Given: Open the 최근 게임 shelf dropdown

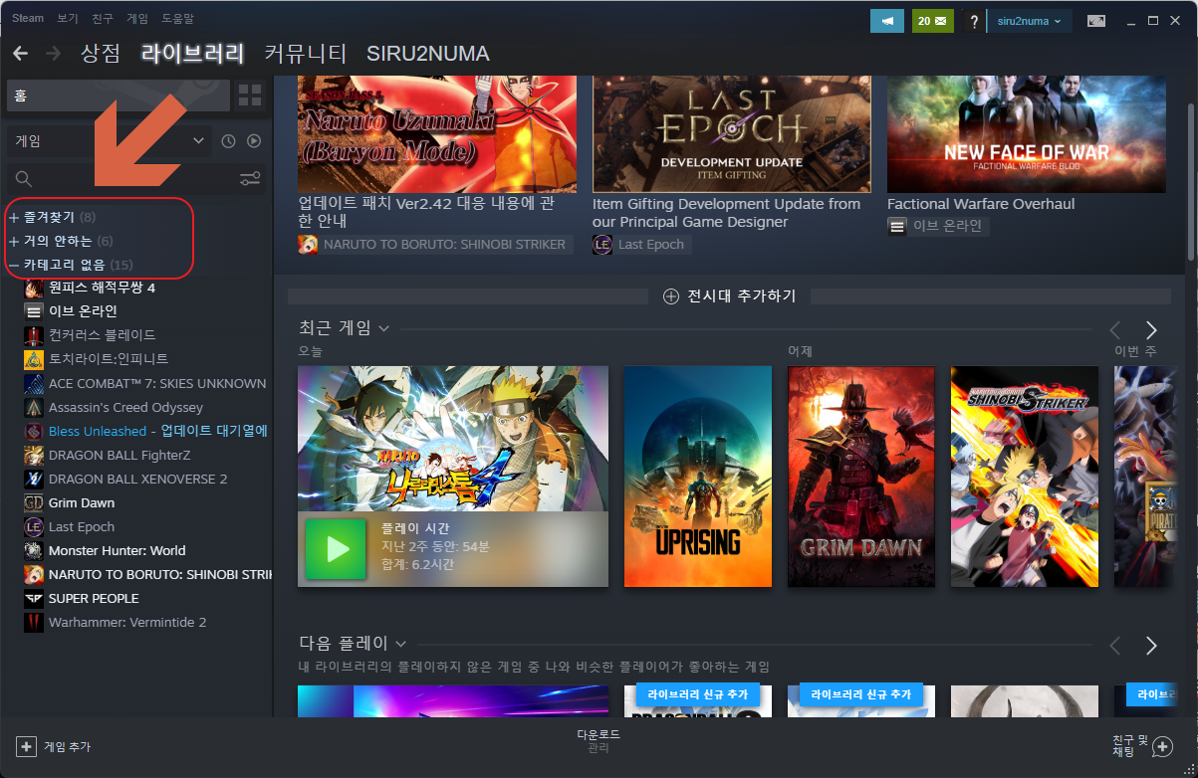Looking at the screenshot, I should tap(345, 327).
